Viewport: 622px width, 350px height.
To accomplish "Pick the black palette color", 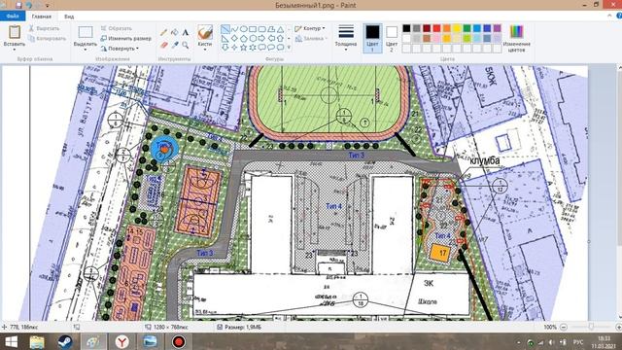I will [x=406, y=28].
